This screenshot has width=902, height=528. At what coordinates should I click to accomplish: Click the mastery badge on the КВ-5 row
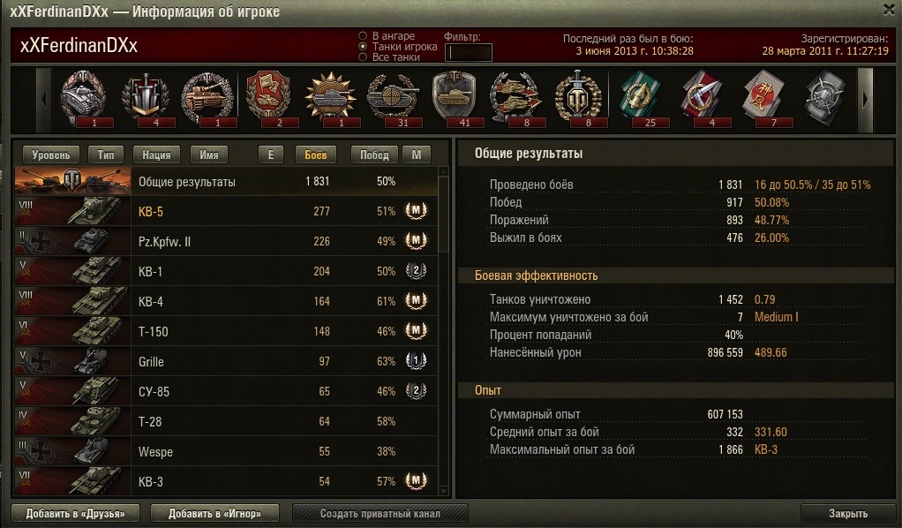(416, 211)
